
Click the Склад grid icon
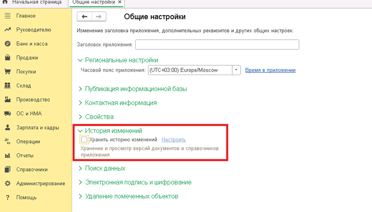coord(8,85)
